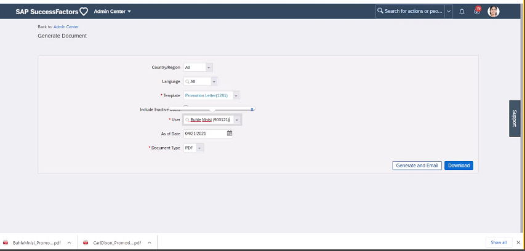Close the downloads bar

[518, 242]
